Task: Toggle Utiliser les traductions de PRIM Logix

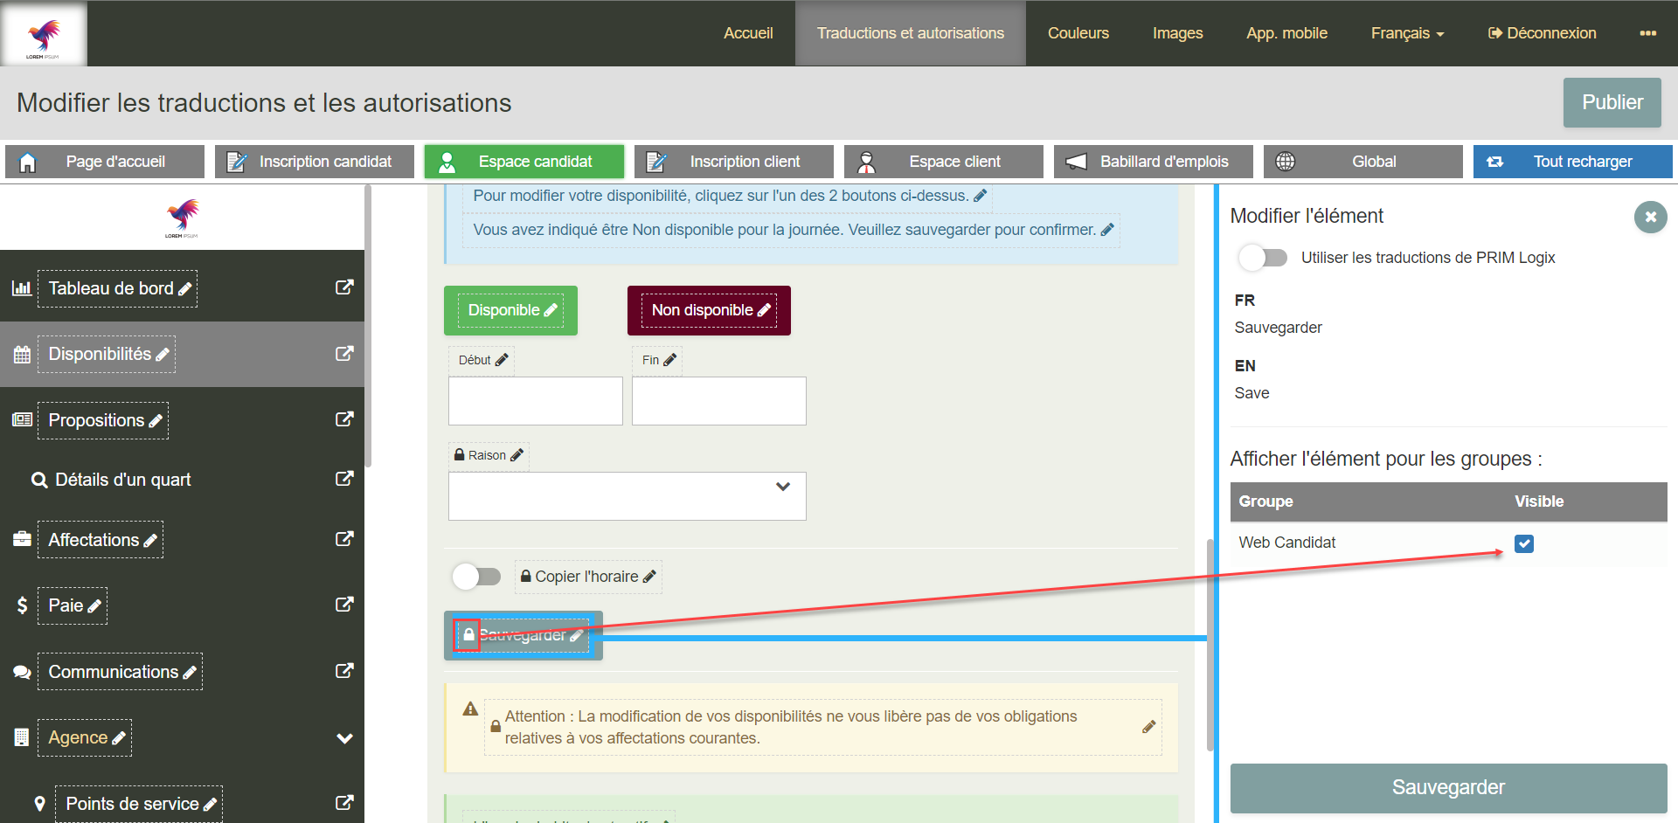Action: [1263, 258]
